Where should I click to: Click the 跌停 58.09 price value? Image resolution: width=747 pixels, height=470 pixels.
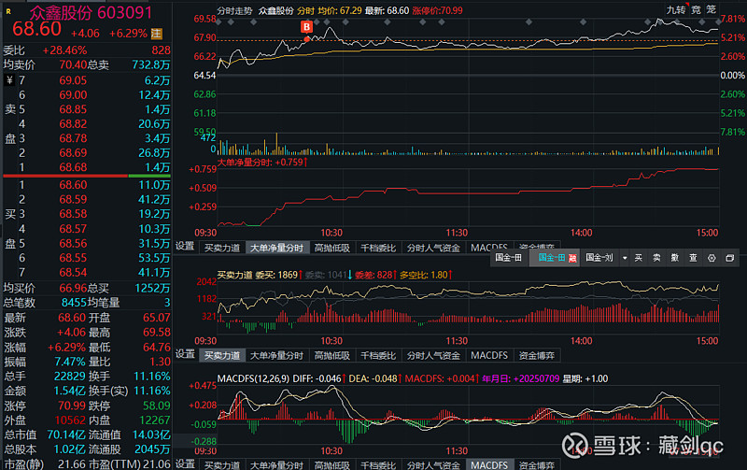pos(156,406)
